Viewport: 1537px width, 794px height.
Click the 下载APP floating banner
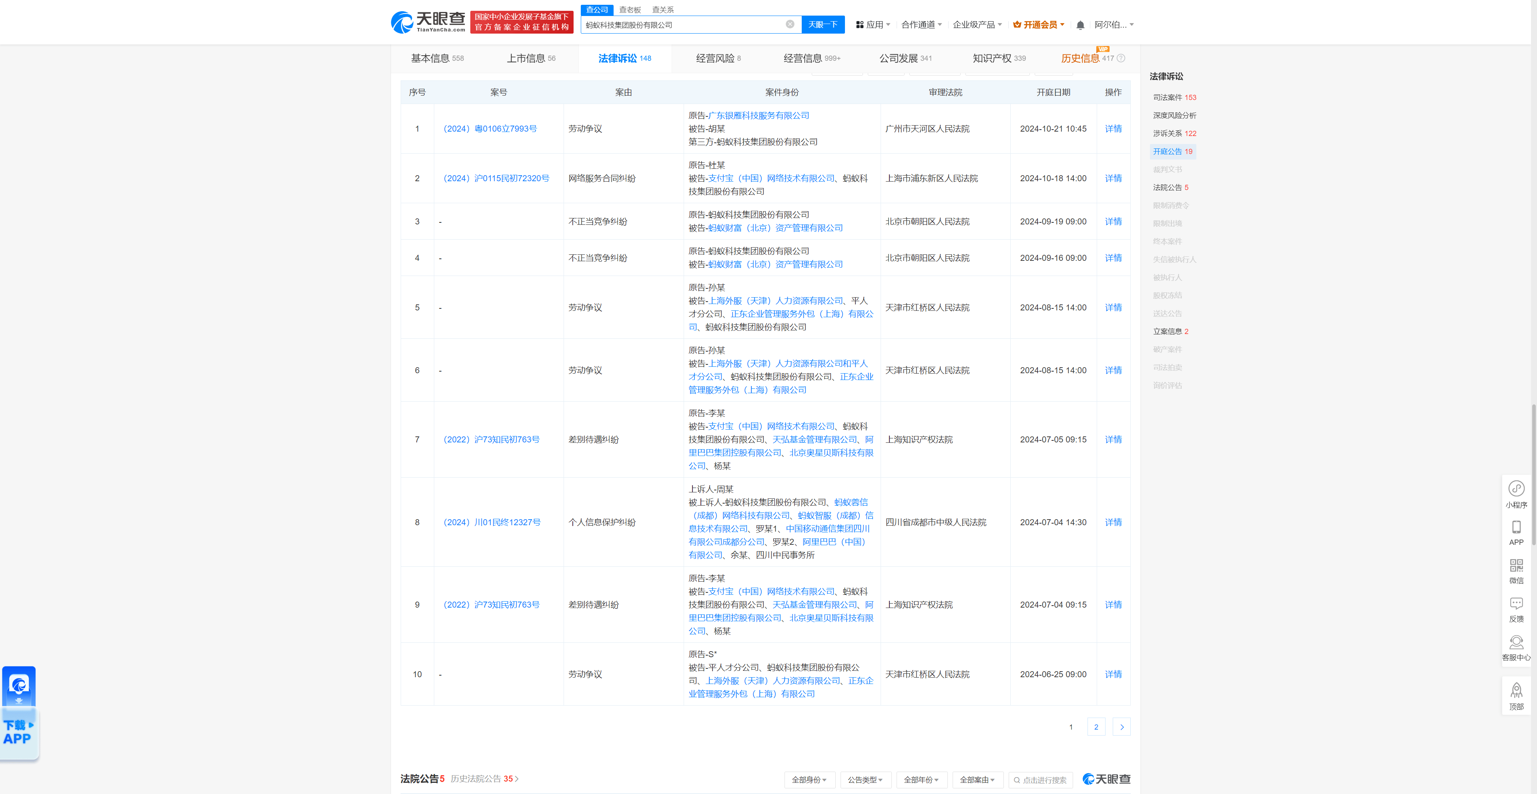[19, 713]
